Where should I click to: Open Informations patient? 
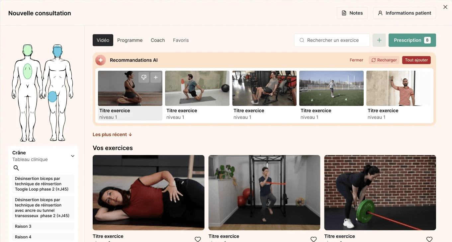[405, 13]
